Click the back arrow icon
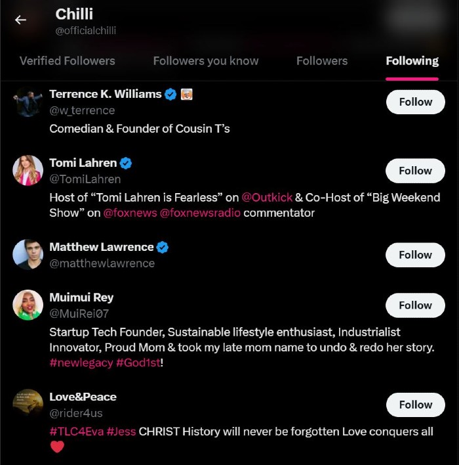The height and width of the screenshot is (465, 459). 21,20
